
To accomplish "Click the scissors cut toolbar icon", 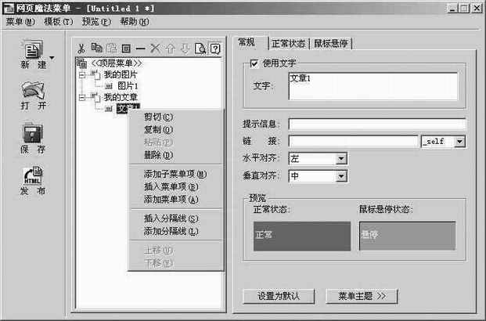I will 81,49.
